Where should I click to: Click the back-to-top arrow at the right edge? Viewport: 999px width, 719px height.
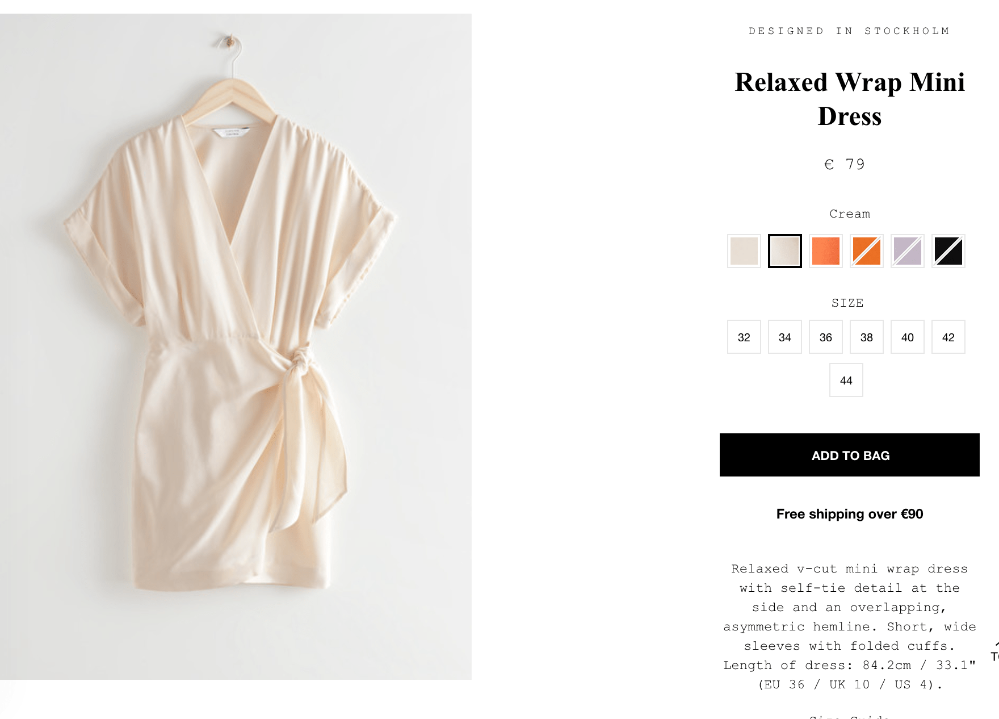[x=995, y=651]
